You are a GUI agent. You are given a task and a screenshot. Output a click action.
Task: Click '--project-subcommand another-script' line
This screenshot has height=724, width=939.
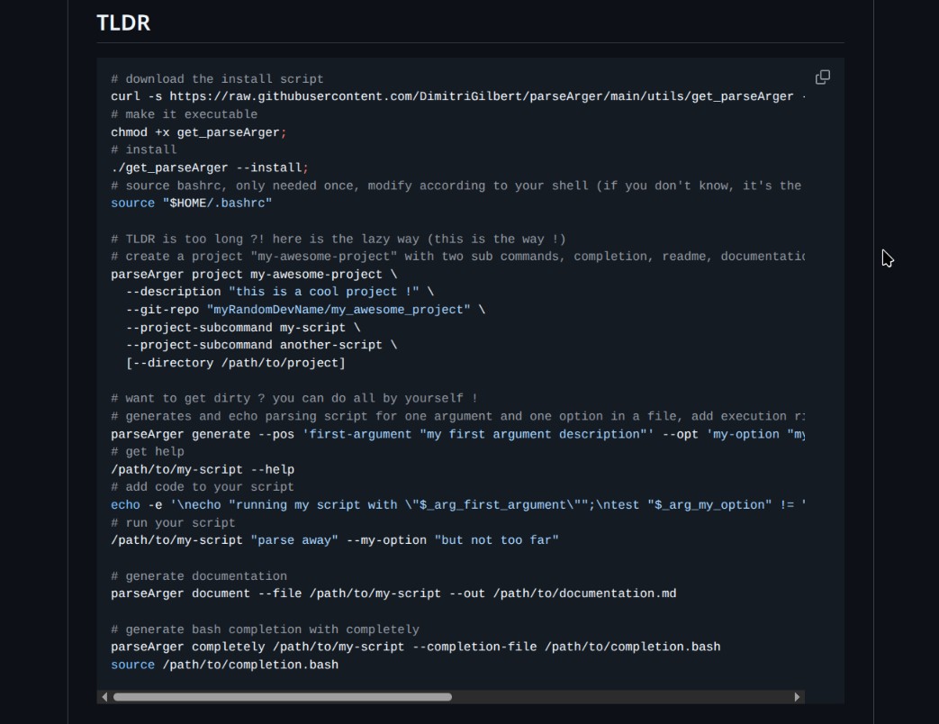pyautogui.click(x=261, y=345)
